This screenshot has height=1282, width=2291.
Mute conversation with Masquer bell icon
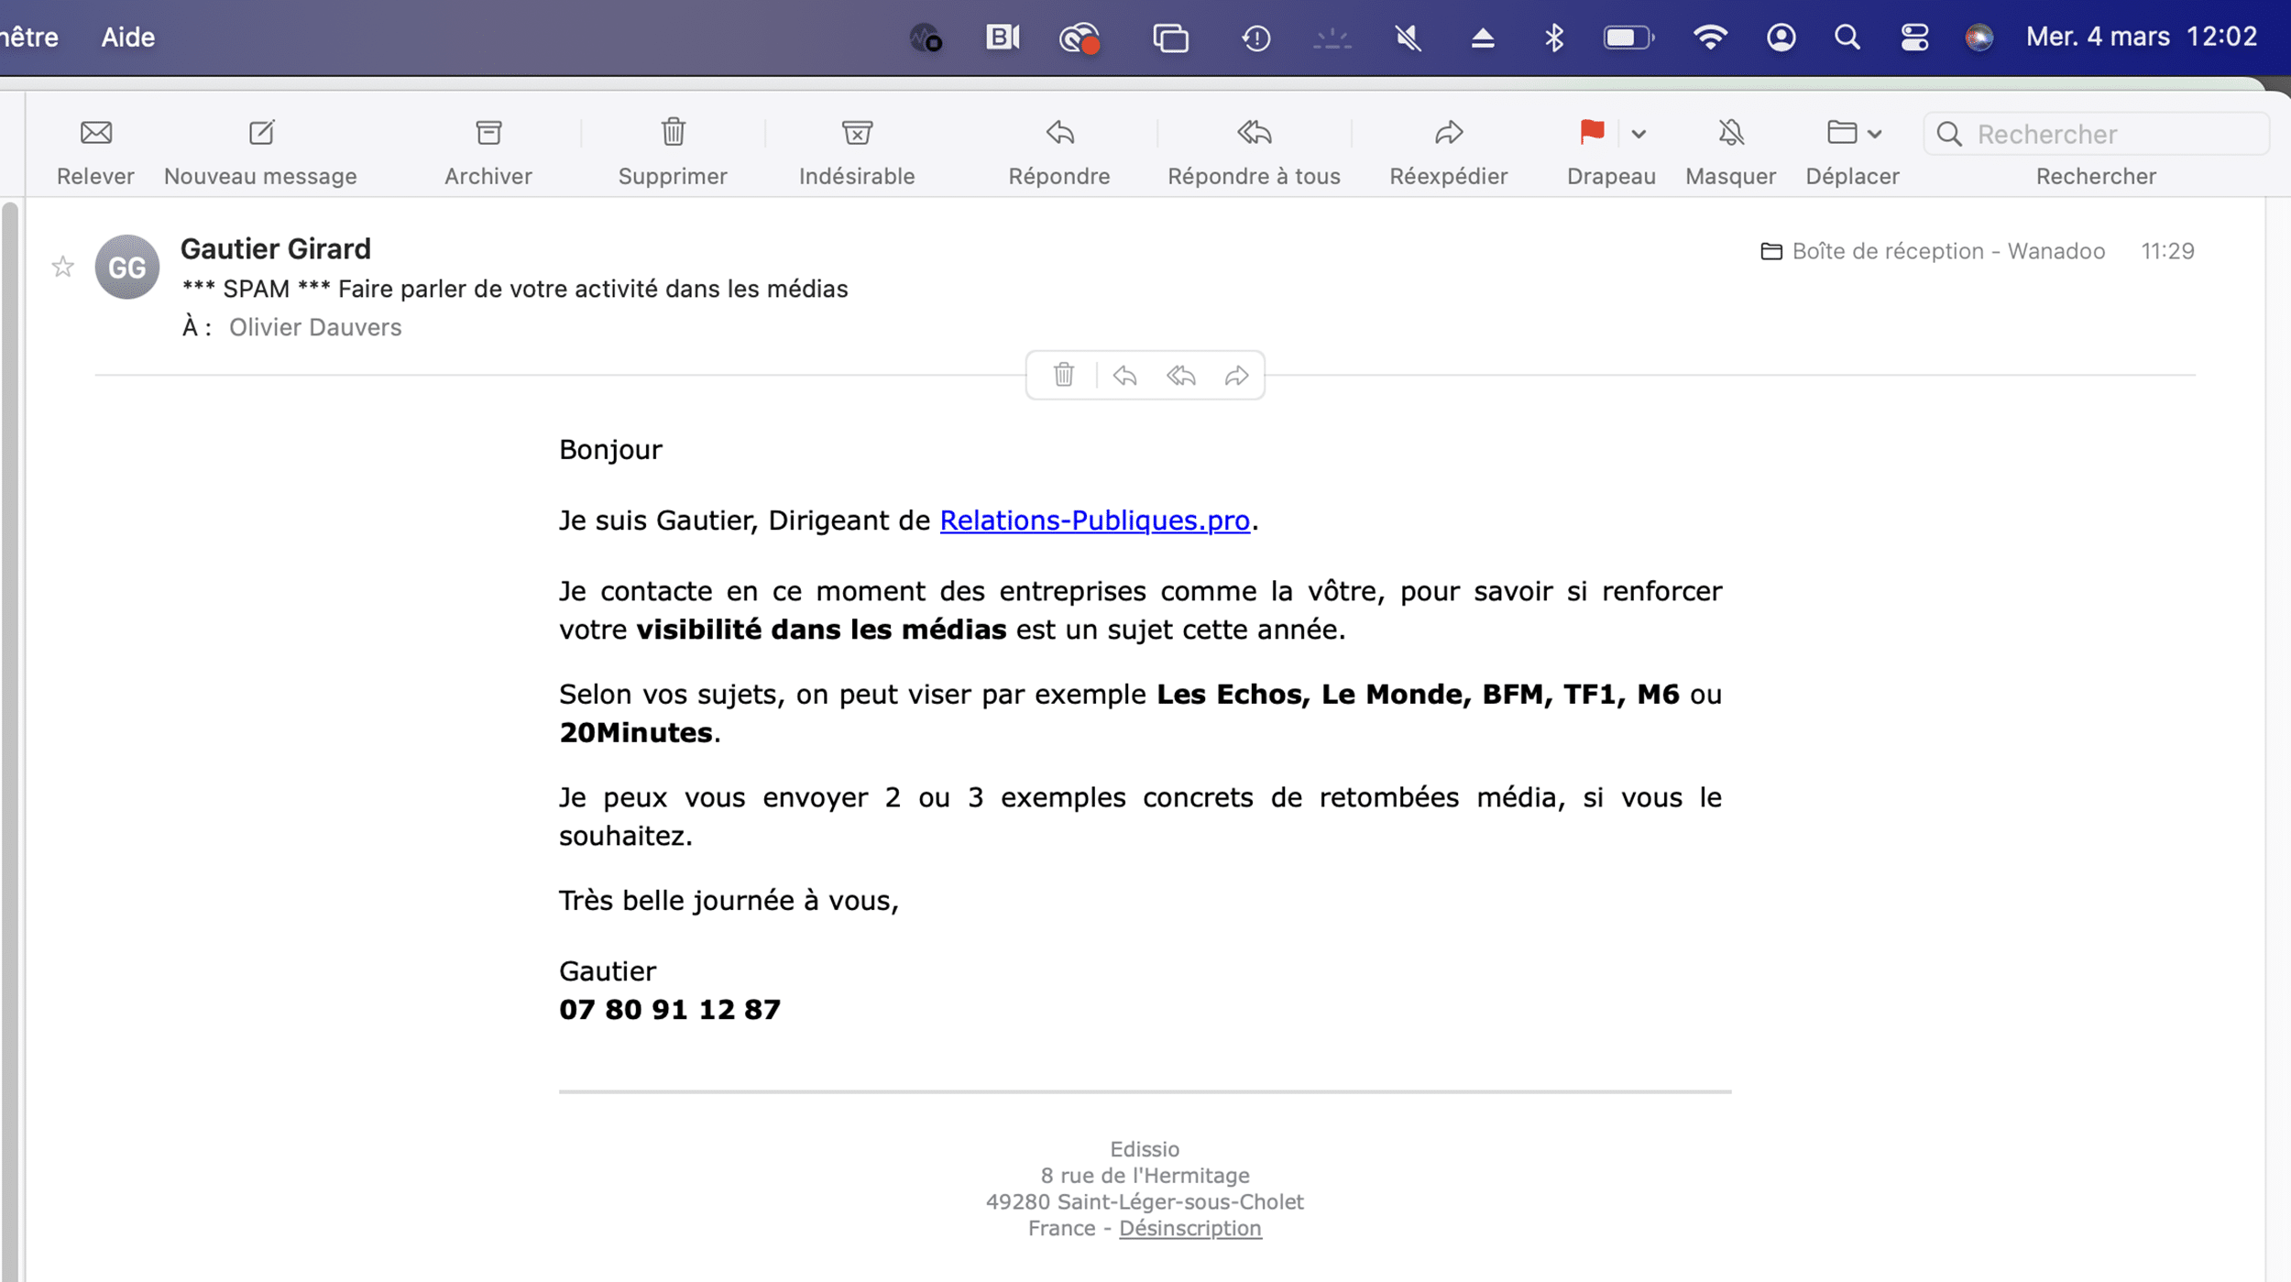(x=1730, y=134)
